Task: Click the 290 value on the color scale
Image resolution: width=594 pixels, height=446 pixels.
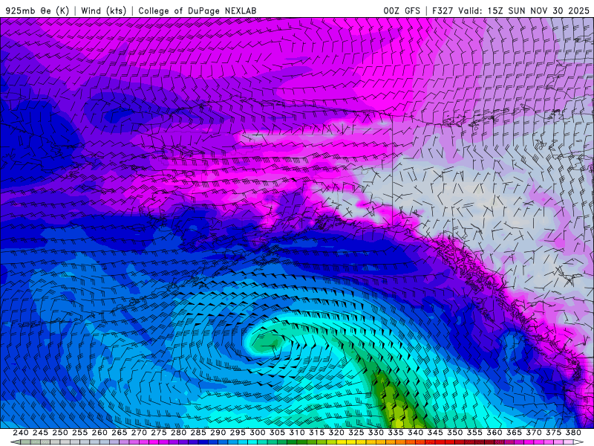Action: pos(218,433)
